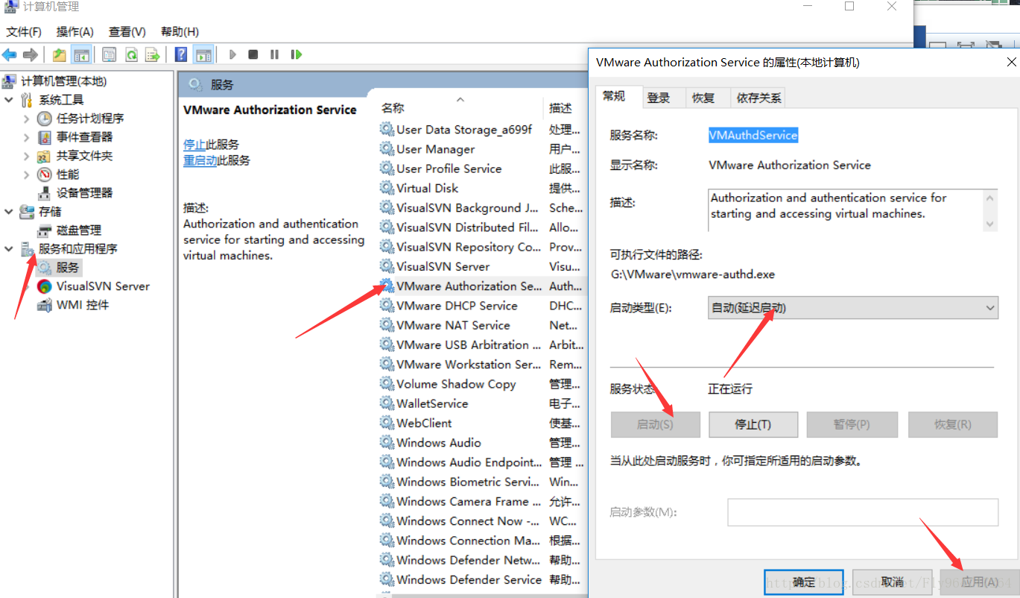Screen dimensions: 1020x598
Task: Select the Virtual Disk service row
Action: point(483,188)
